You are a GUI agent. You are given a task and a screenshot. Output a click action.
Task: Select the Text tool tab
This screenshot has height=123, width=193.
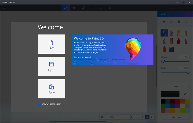pyautogui.click(x=92, y=8)
